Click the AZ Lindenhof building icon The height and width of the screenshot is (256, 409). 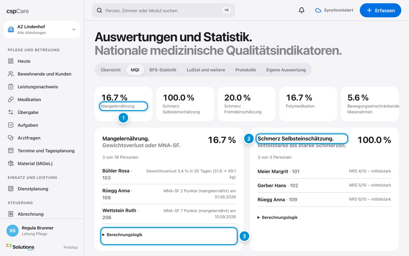tap(11, 29)
